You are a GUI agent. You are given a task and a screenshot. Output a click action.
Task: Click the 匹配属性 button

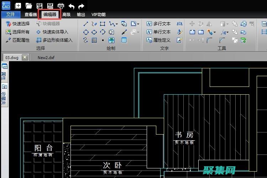tap(17, 40)
